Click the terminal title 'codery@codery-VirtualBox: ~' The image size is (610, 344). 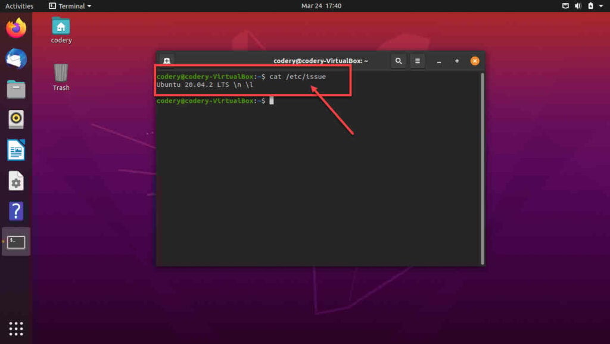(x=320, y=61)
